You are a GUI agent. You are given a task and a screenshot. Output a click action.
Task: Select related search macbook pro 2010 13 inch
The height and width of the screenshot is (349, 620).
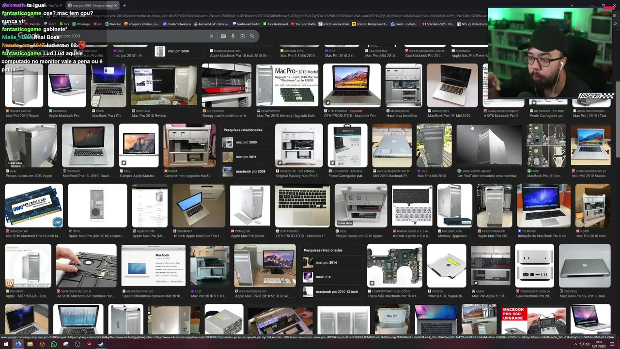[332, 292]
